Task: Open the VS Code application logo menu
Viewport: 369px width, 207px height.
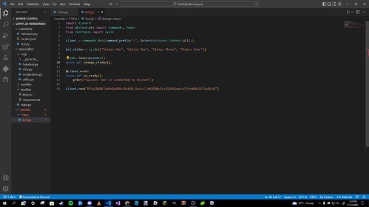Action: click(4, 4)
